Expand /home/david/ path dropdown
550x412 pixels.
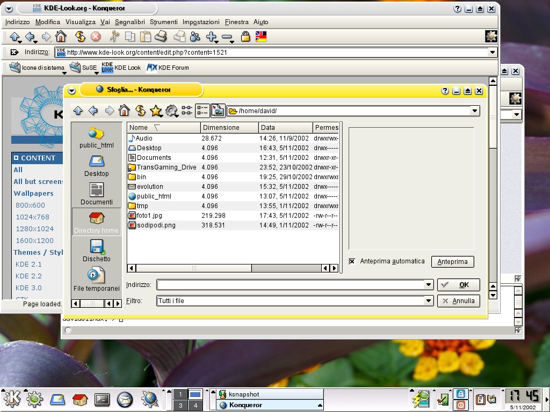click(x=475, y=111)
